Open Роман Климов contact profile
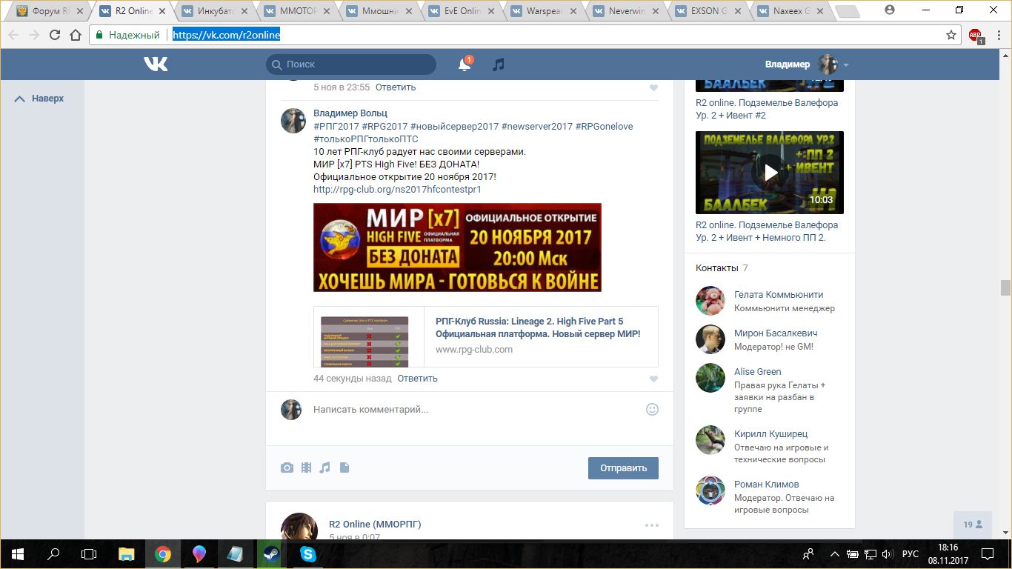1012x569 pixels. coord(766,485)
